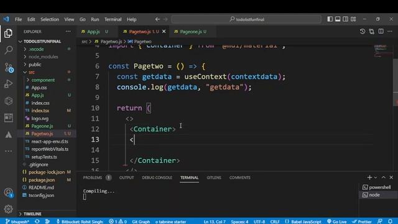Click Go Live in status bar
398x224 pixels.
(337, 222)
